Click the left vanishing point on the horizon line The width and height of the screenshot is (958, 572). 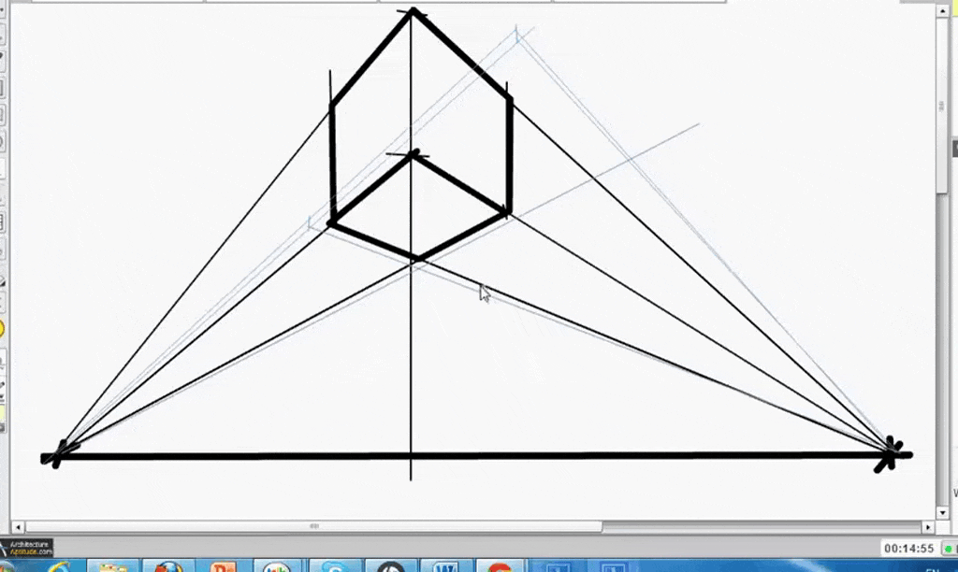pos(58,455)
